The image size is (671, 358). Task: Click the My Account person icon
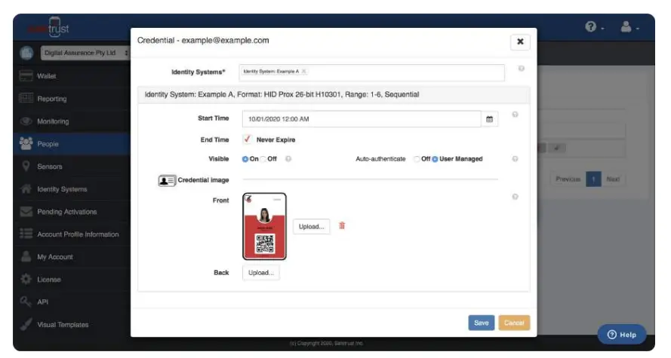click(26, 256)
